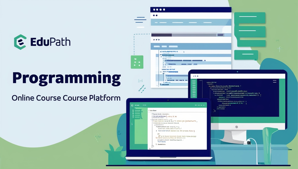The height and width of the screenshot is (169, 298).
Task: Click the green dice-dot square icon
Action: point(137,62)
